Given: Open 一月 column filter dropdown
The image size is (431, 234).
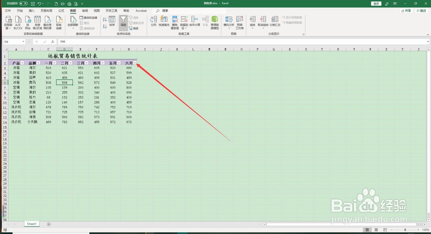Looking at the screenshot, I should tap(54, 63).
